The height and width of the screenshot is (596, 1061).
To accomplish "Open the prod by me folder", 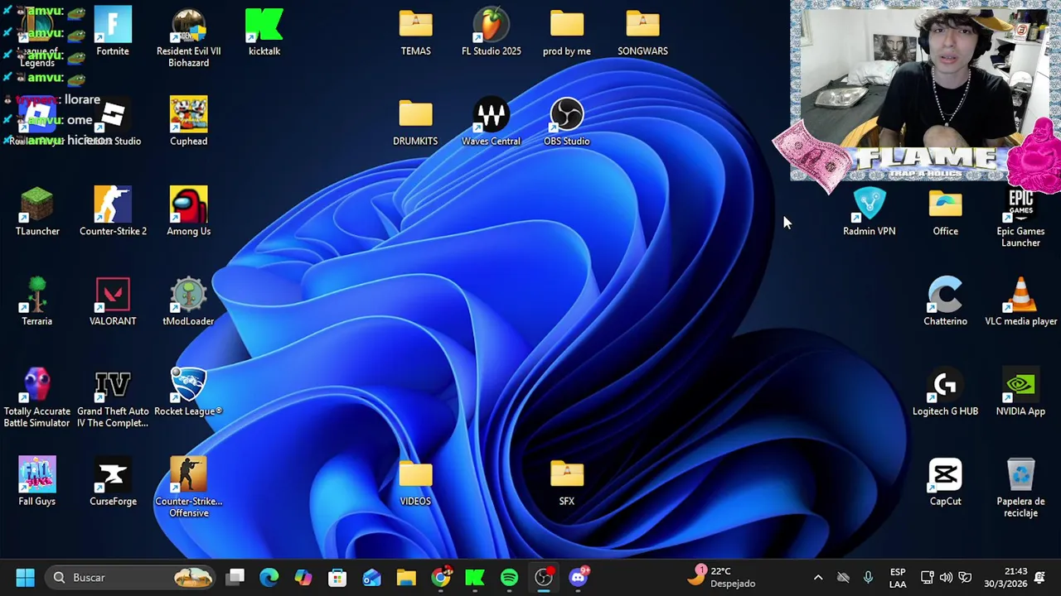I will tap(566, 32).
